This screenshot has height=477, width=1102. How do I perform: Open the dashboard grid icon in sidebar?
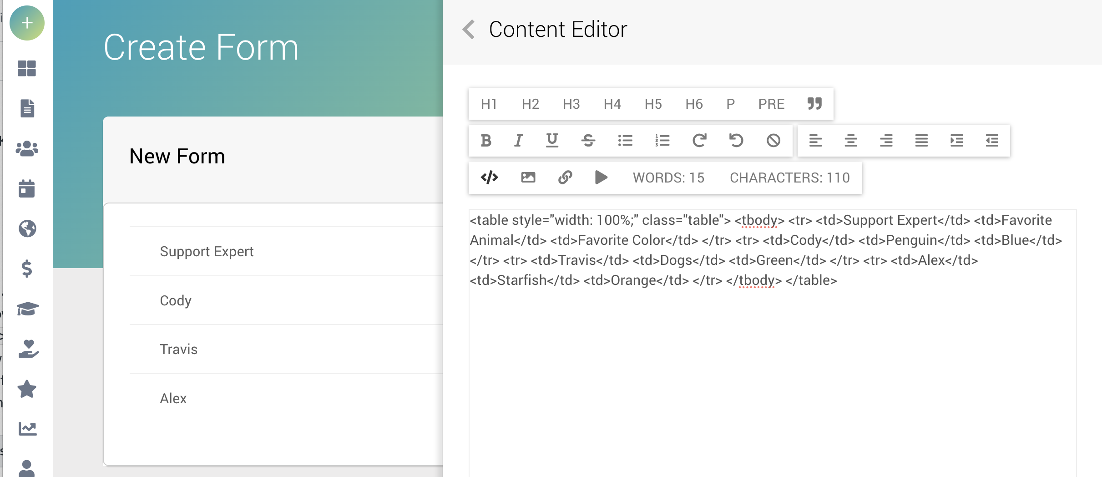click(x=27, y=68)
